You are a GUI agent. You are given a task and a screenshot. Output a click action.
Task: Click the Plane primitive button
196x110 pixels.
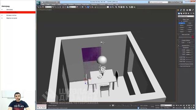tap(190, 32)
